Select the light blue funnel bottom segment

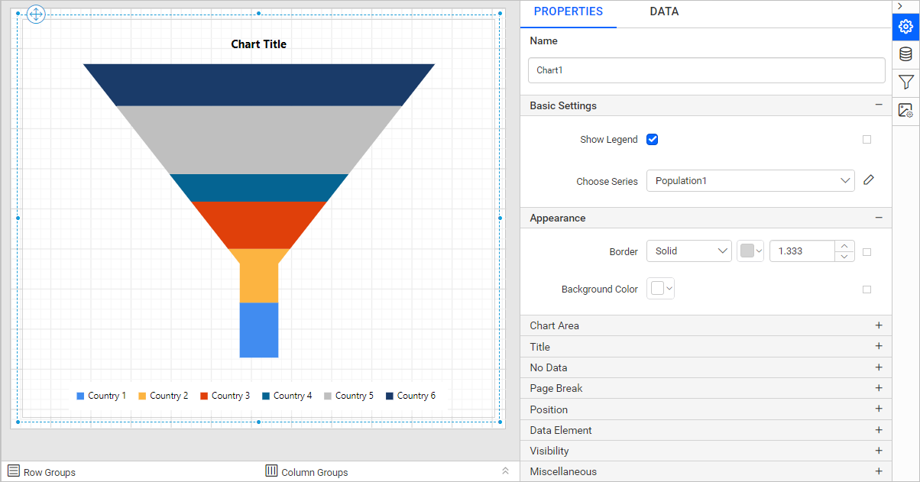[x=259, y=330]
